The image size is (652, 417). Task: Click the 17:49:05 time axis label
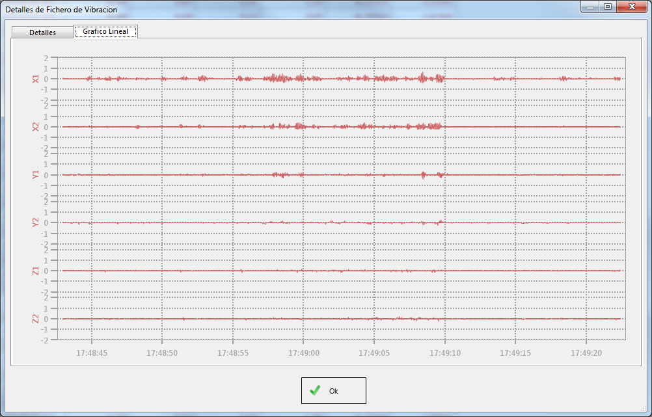(x=374, y=353)
